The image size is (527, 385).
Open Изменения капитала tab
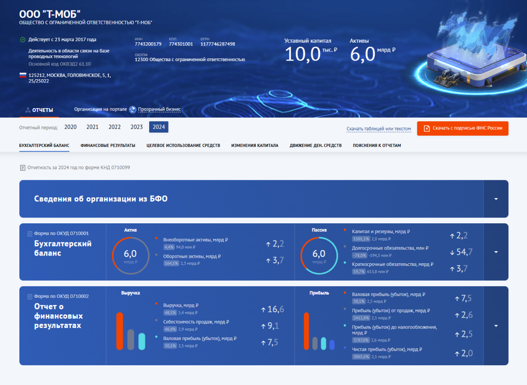pyautogui.click(x=255, y=146)
